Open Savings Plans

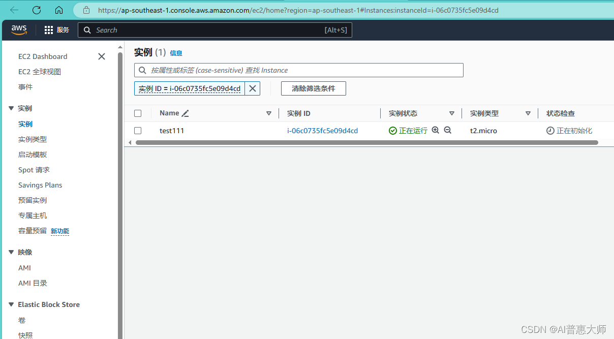click(40, 185)
